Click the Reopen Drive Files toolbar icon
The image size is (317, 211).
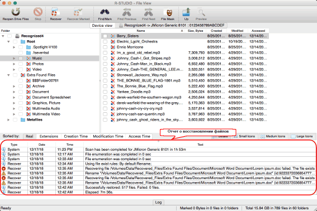click(16, 12)
